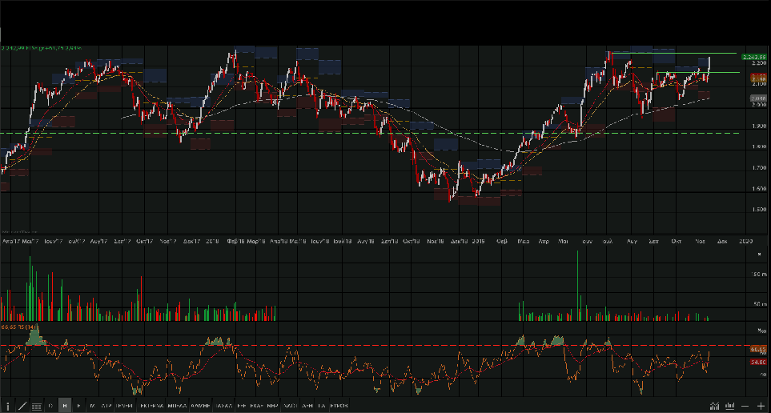Select the ΕΧΑΕ symbol tab
Viewport: 771px width, 413px height.
click(257, 406)
